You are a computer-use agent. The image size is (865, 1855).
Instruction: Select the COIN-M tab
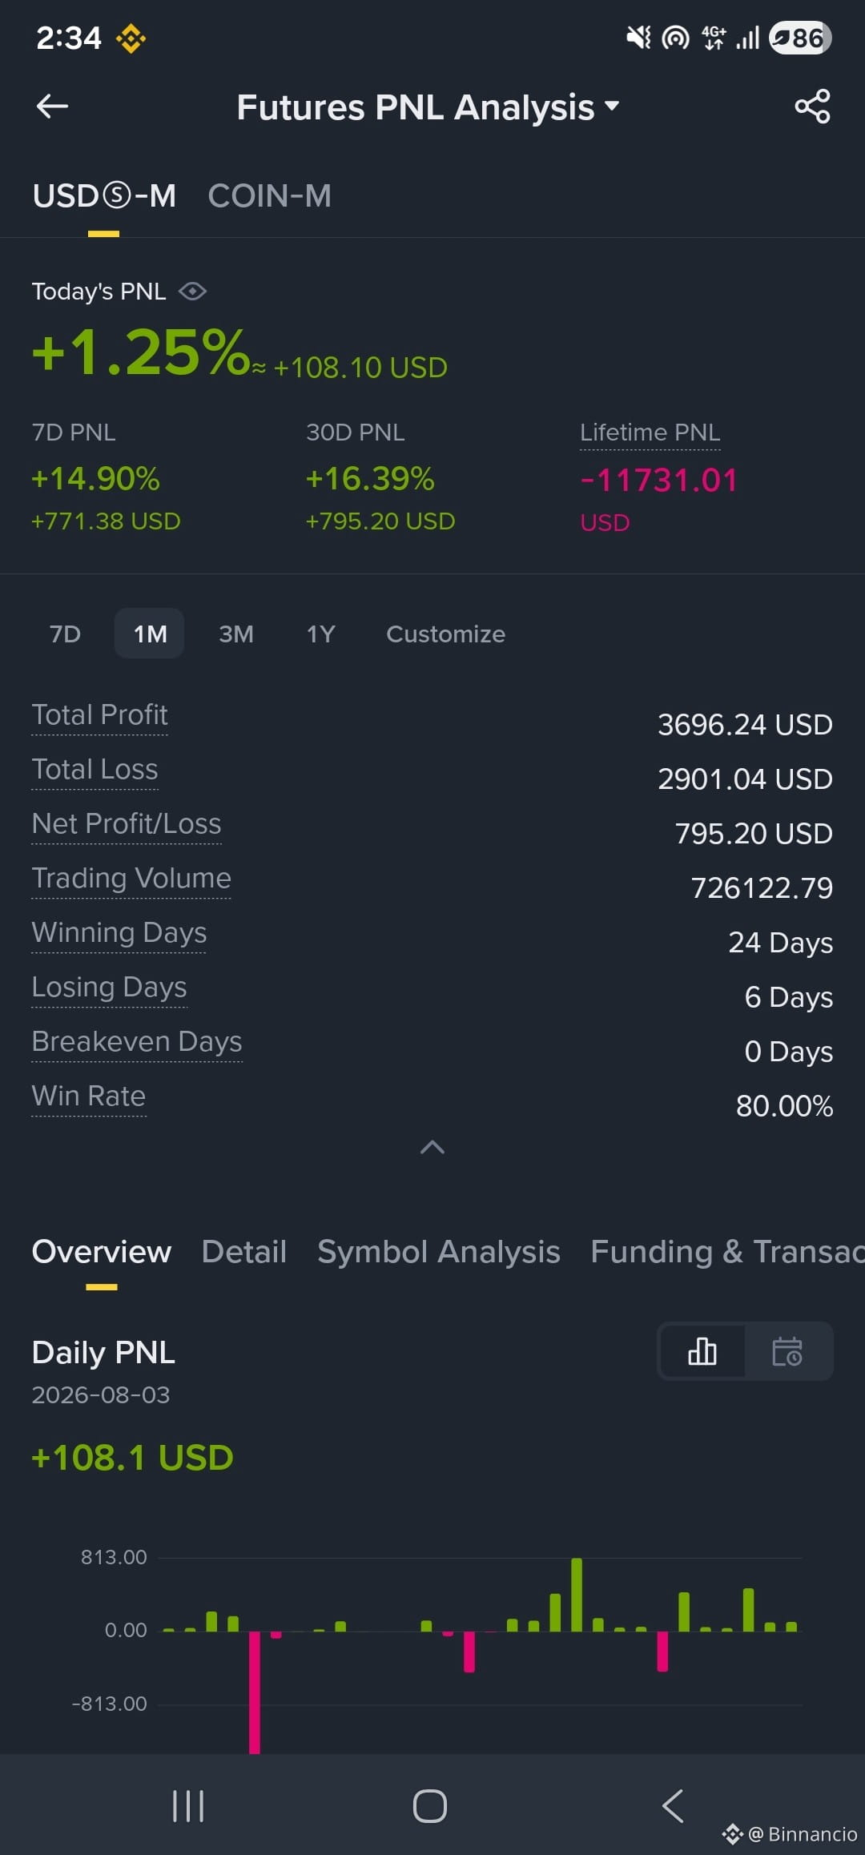(x=269, y=195)
